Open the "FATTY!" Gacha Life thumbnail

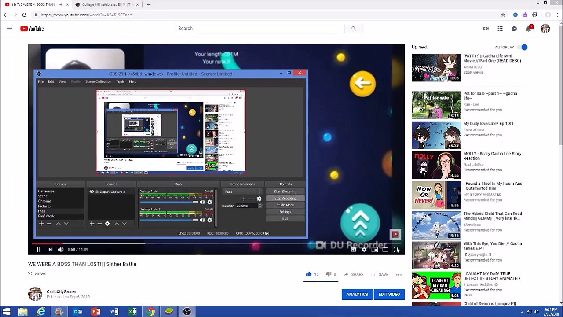tap(436, 68)
